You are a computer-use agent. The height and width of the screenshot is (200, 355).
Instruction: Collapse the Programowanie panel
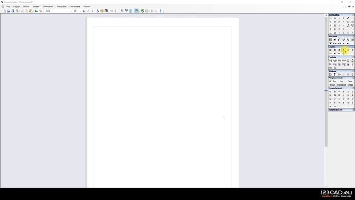pos(354,78)
